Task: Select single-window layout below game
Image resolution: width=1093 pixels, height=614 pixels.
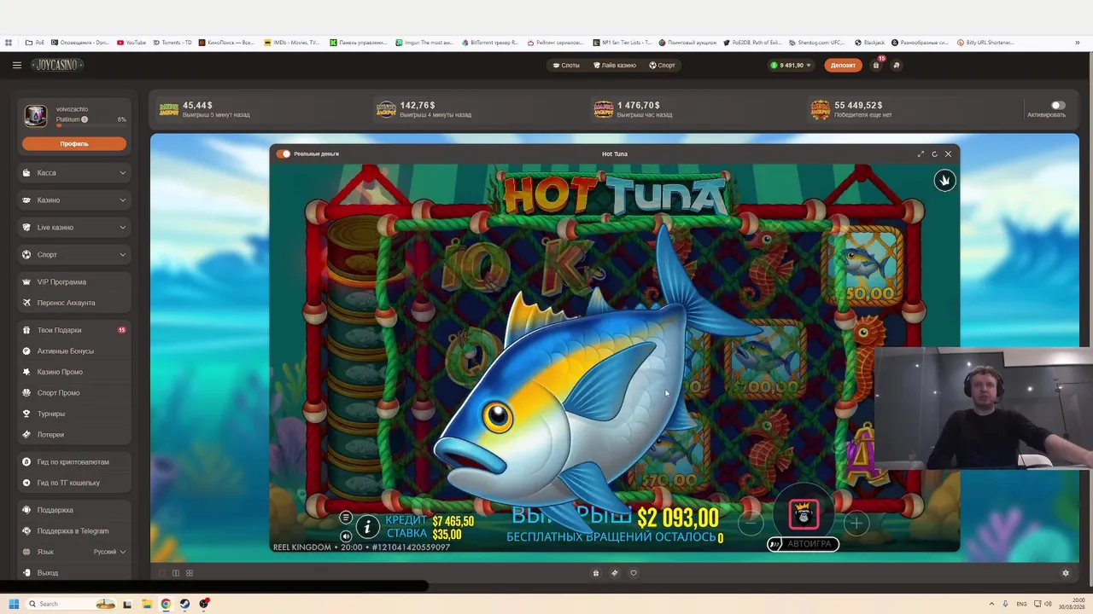Action: 162,573
